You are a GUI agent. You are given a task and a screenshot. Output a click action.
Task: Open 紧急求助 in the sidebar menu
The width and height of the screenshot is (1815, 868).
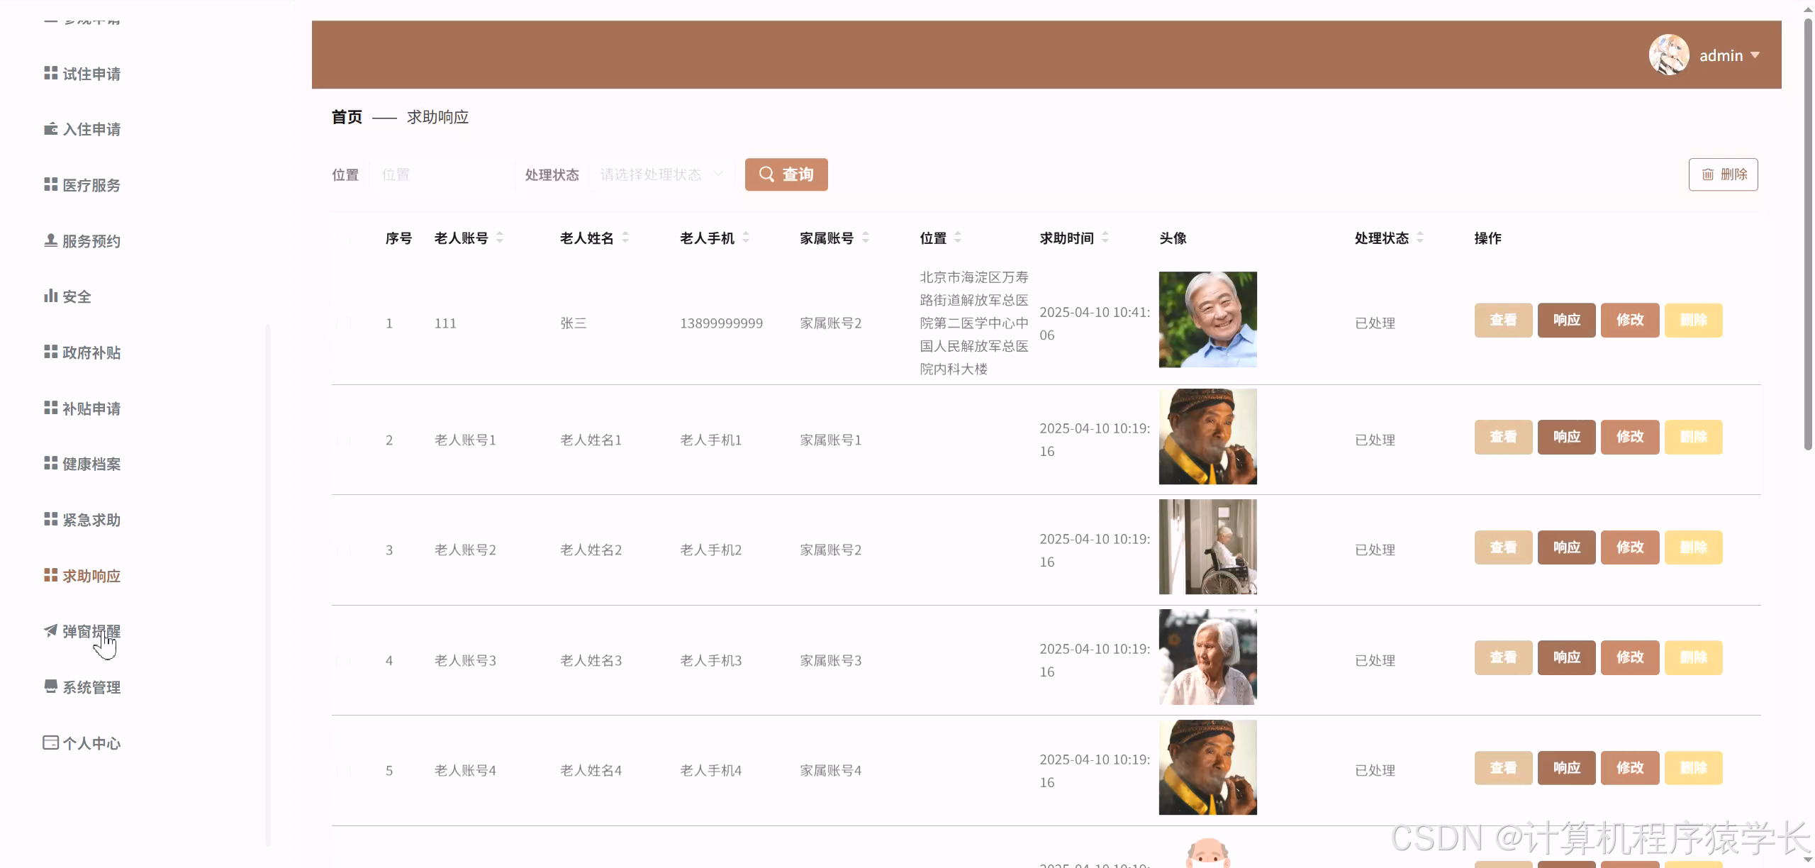[x=91, y=520]
